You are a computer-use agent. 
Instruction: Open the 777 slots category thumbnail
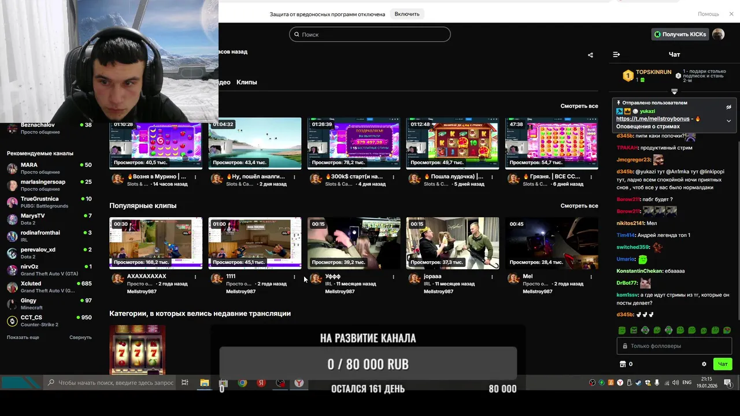click(x=138, y=350)
